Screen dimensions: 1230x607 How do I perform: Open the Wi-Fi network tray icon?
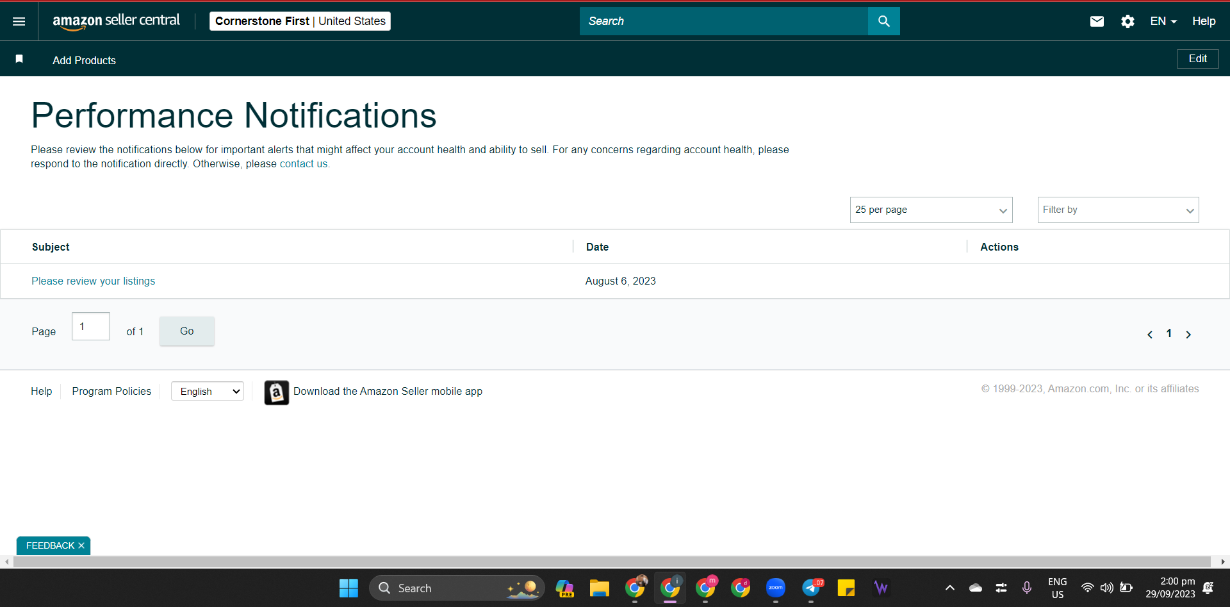click(1087, 588)
